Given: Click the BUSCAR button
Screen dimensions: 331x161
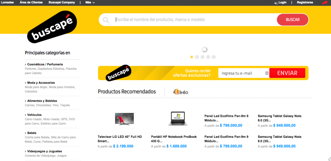Looking at the screenshot, I should point(293,20).
